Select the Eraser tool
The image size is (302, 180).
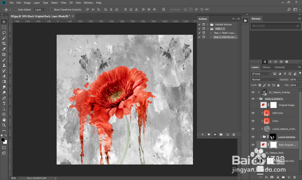coord(4,76)
